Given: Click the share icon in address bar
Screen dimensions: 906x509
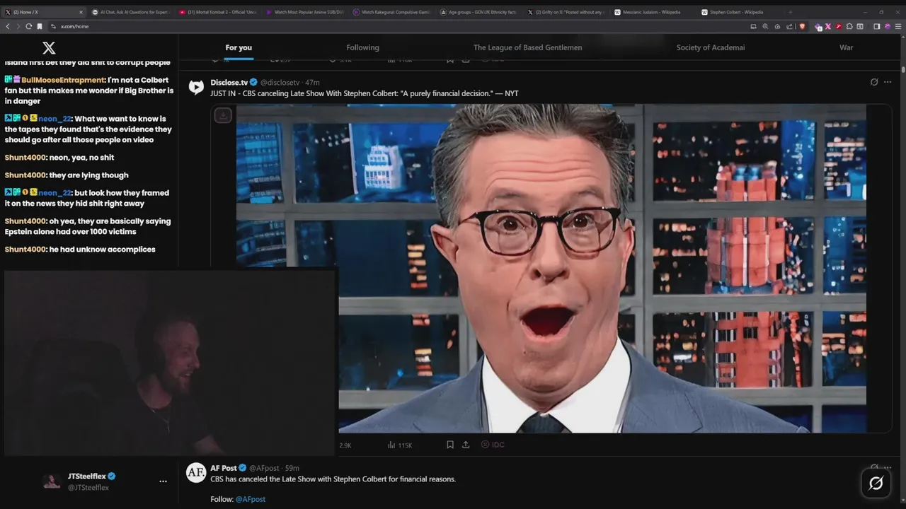Looking at the screenshot, I should (x=789, y=26).
